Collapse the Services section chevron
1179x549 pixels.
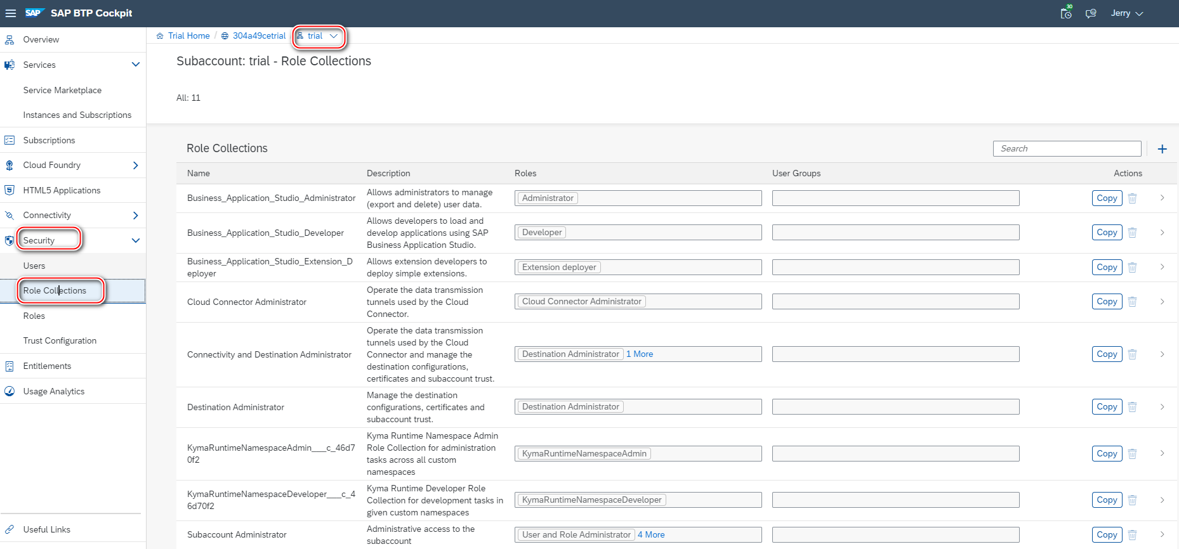pyautogui.click(x=135, y=65)
